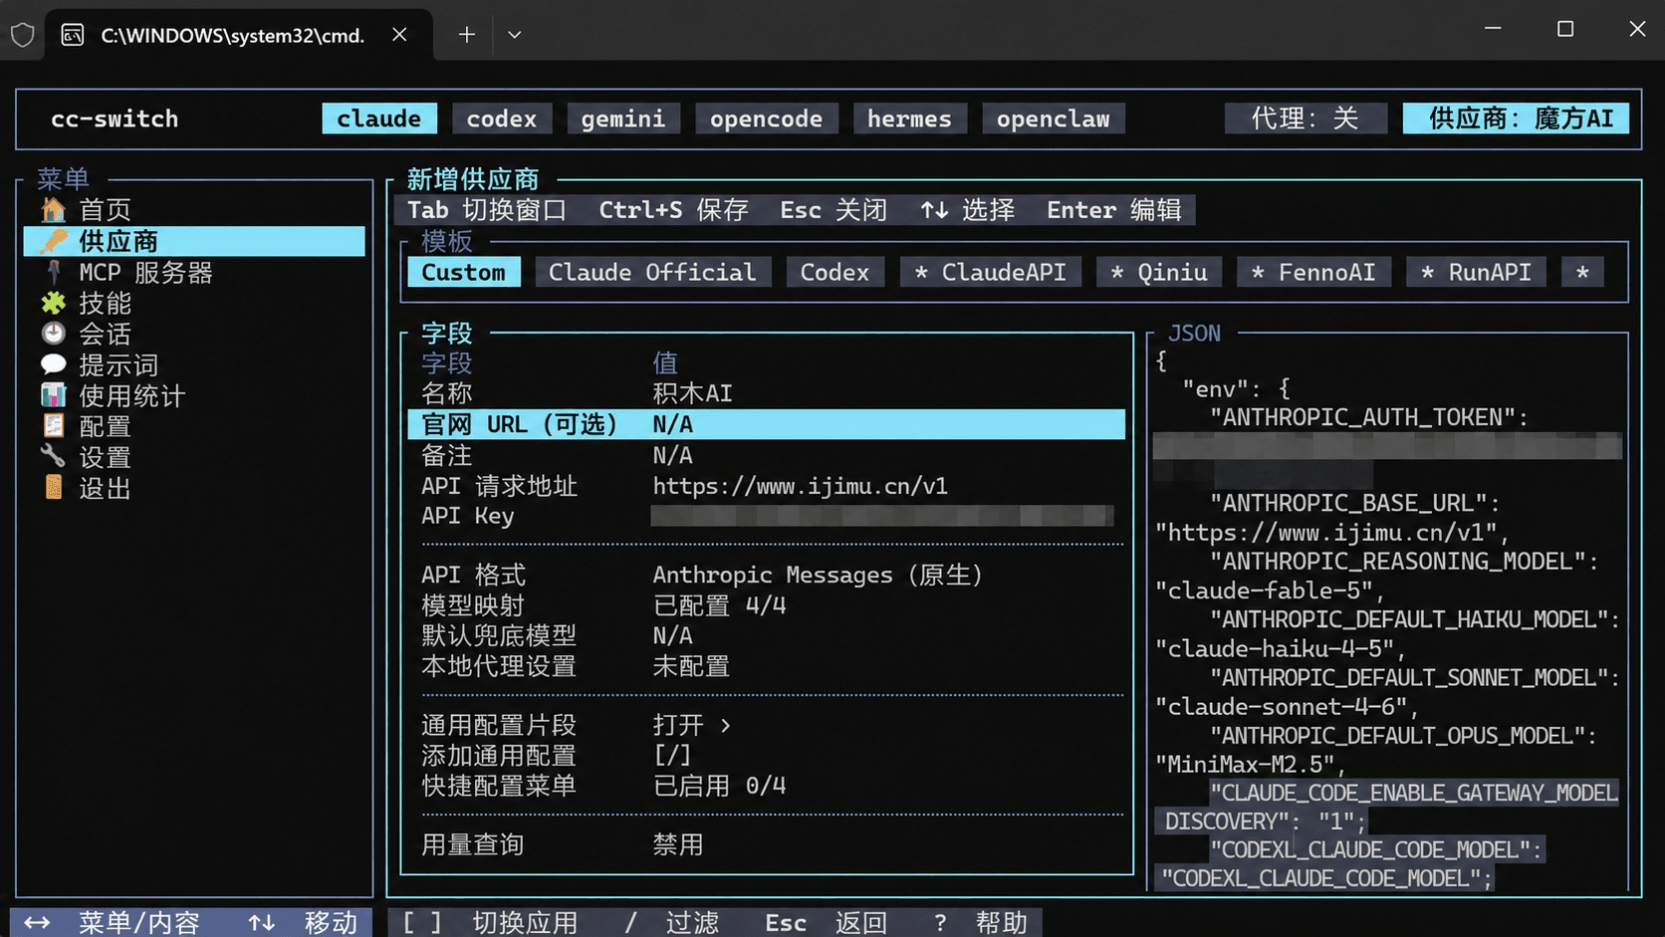Toggle the 用量查询 禁用 setting
Screen dimensions: 1665x937
coord(767,844)
